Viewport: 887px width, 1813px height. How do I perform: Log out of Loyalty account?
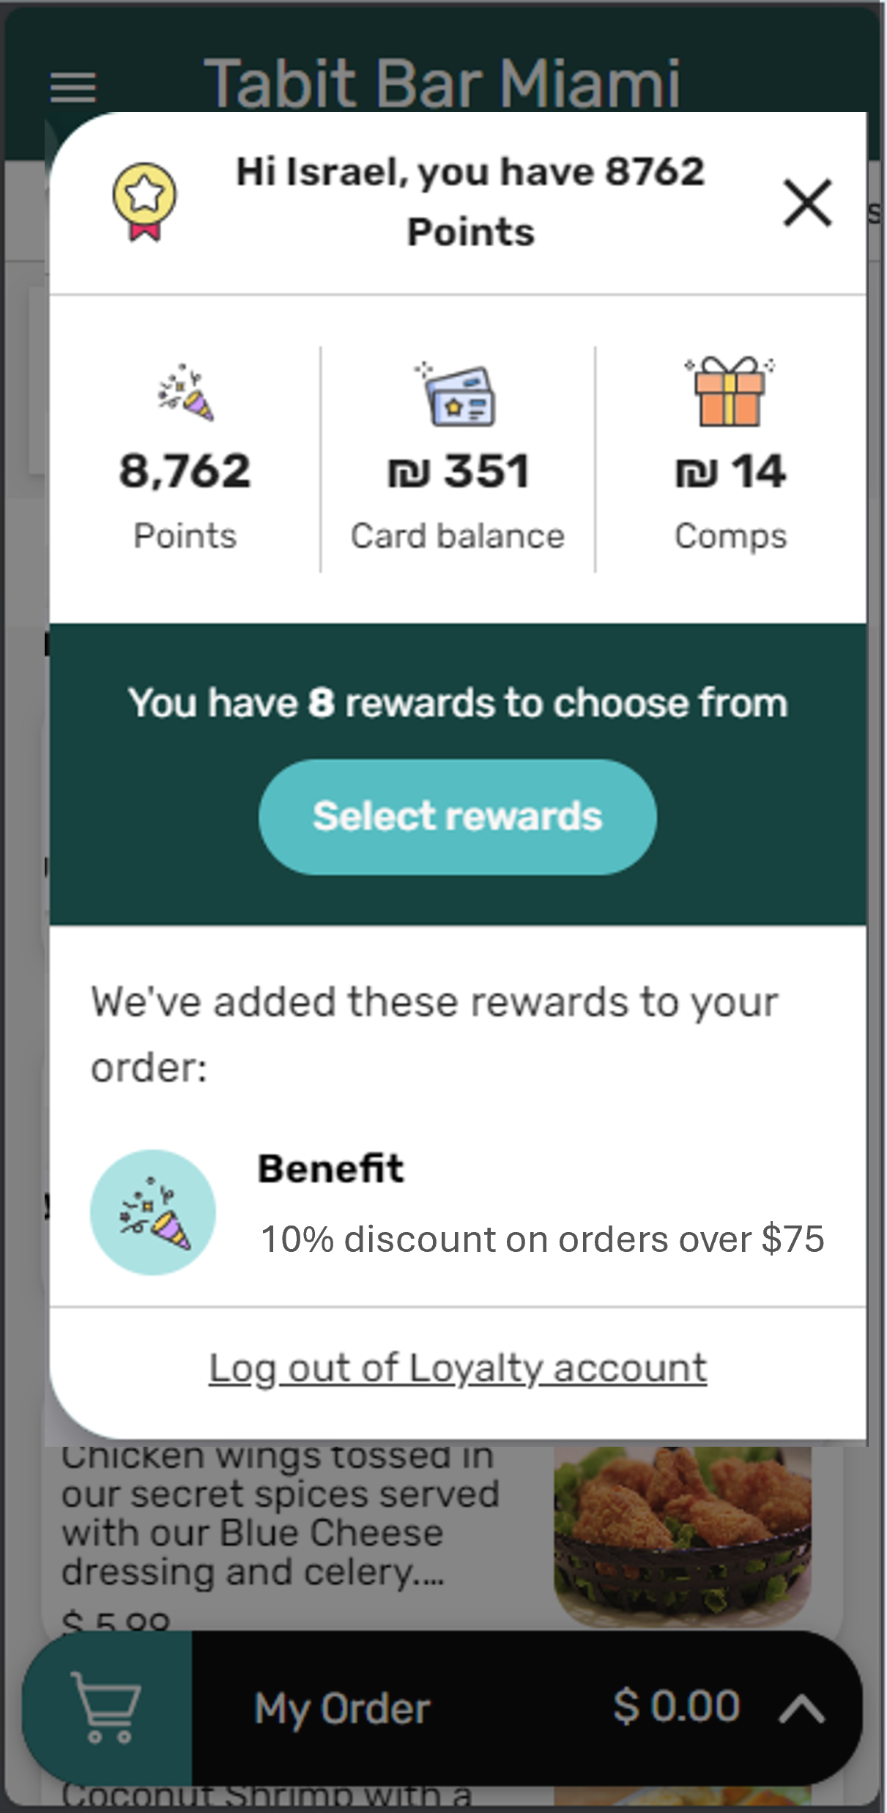pos(458,1368)
